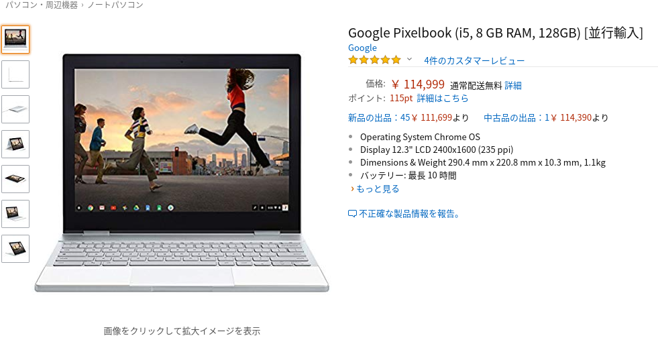
Task: Select the first front-view laptop thumbnail
Action: pos(15,40)
